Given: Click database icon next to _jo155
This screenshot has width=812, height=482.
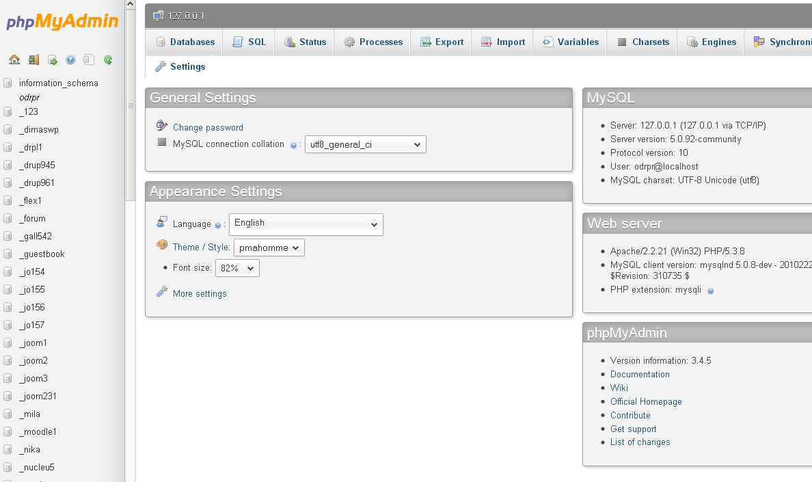Looking at the screenshot, I should pyautogui.click(x=8, y=289).
